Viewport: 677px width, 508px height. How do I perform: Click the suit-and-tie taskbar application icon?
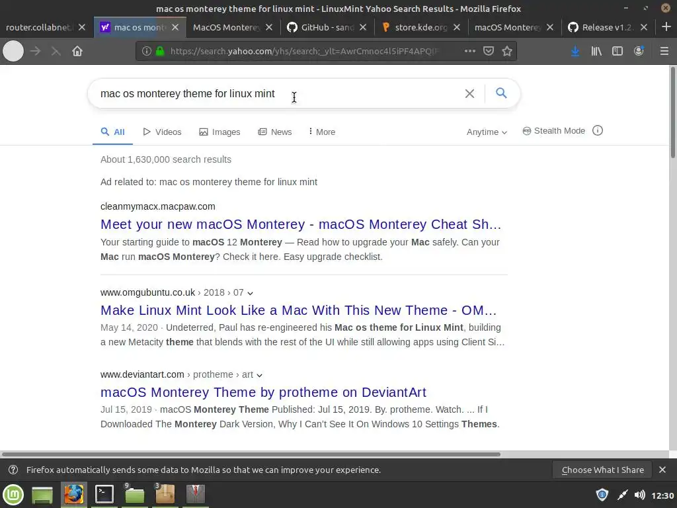tap(195, 495)
